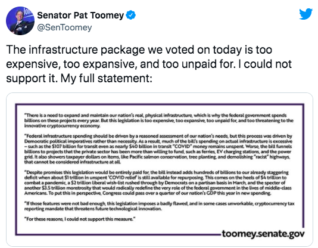Click the line "For these reasons, I could not support"
Image resolution: width=318 pixels, height=248 pixels.
click(x=80, y=219)
